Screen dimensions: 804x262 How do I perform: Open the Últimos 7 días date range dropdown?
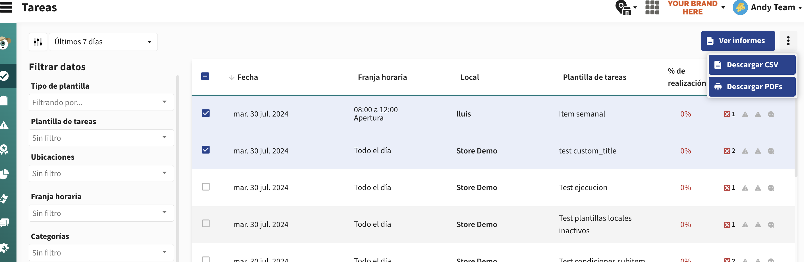[x=103, y=42]
